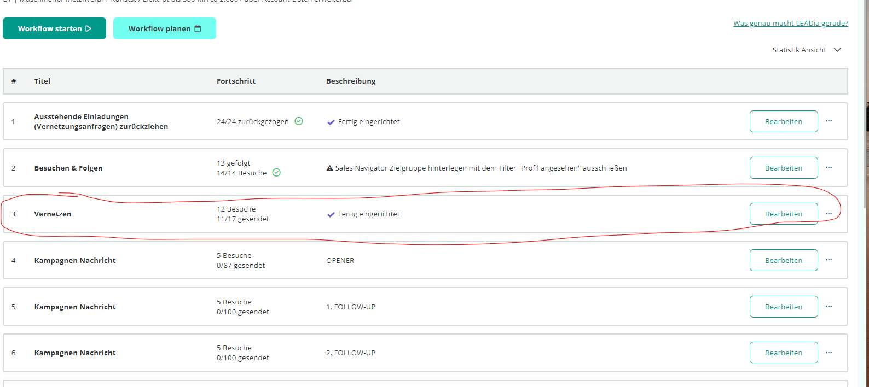Click the Workflow starten button

(x=54, y=28)
